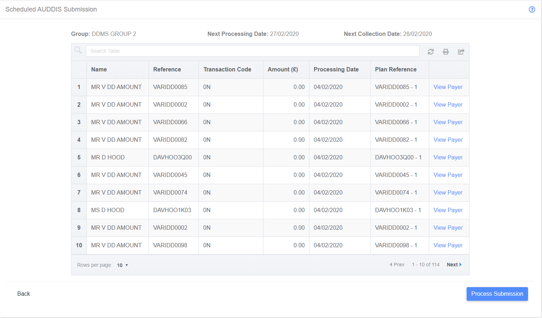Open View Payer for VARIDD0098
This screenshot has height=318, width=542.
[448, 245]
